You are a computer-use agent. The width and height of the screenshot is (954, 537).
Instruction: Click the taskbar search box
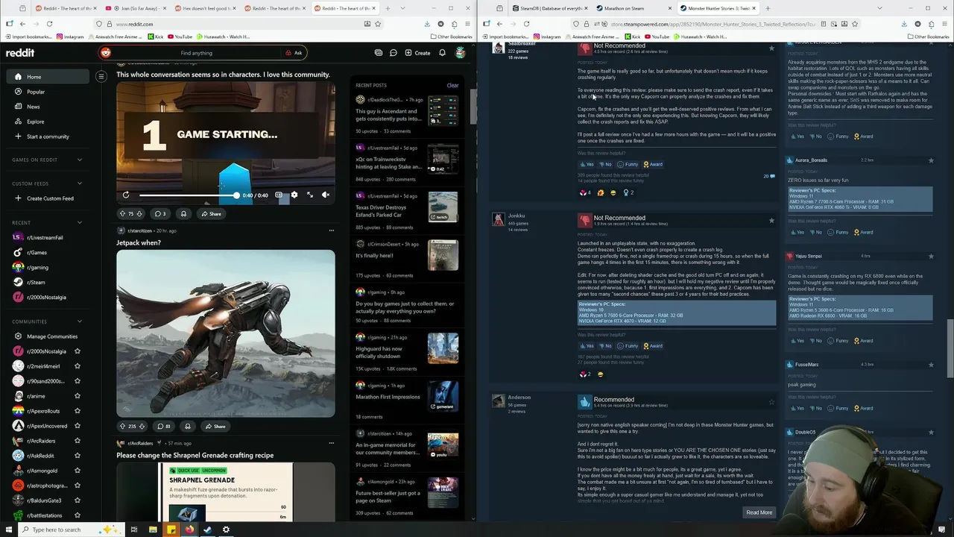[71, 530]
